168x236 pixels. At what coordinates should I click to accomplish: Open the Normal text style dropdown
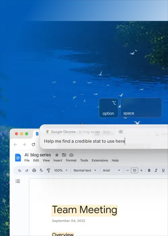[85, 170]
